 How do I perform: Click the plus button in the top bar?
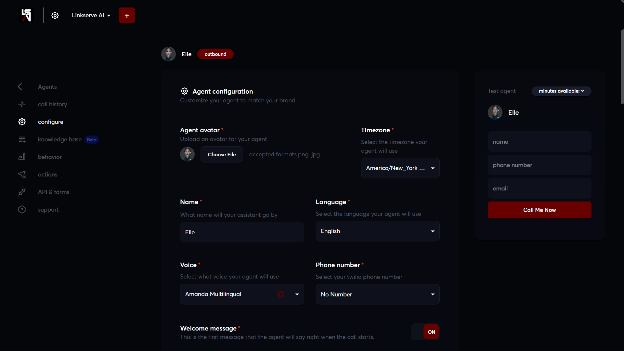(x=127, y=15)
